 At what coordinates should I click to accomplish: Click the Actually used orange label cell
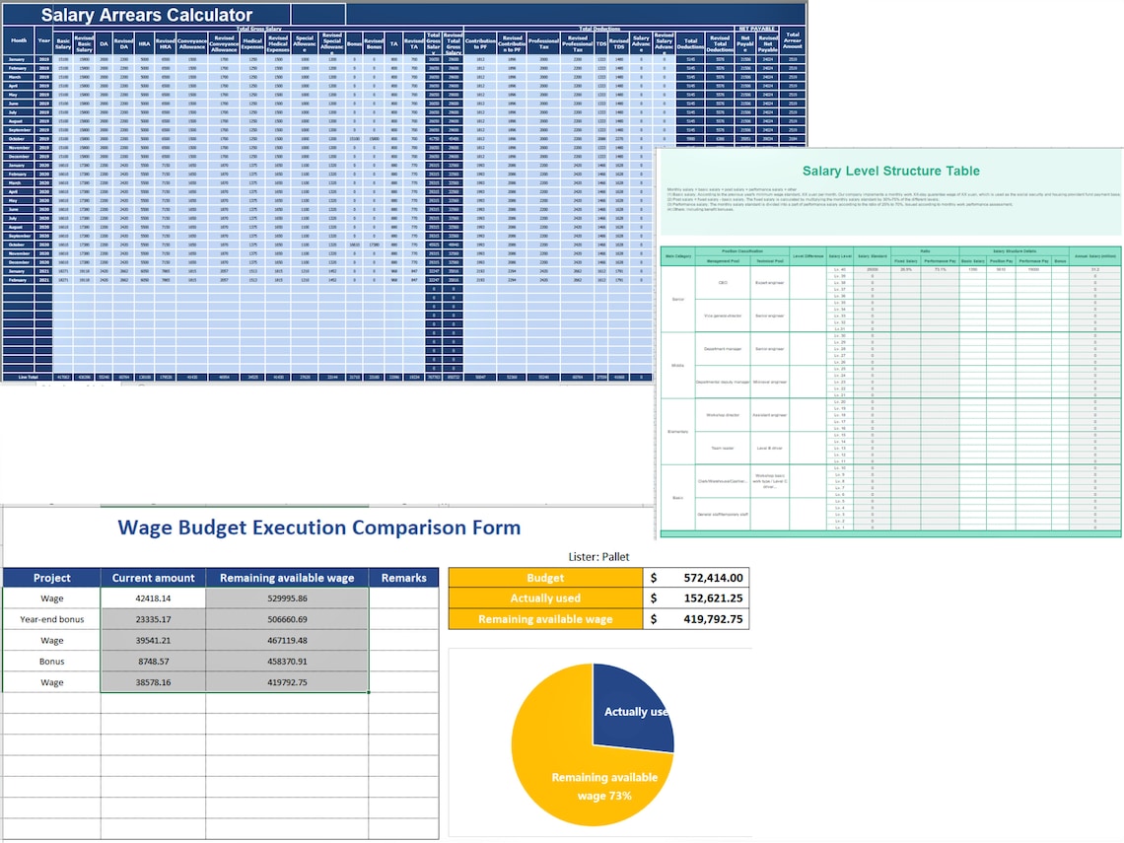tap(544, 597)
